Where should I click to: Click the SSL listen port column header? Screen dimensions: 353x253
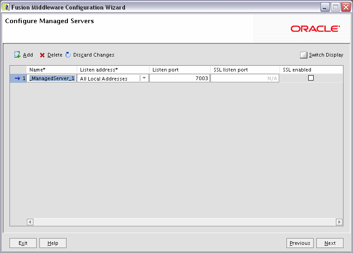(245, 70)
